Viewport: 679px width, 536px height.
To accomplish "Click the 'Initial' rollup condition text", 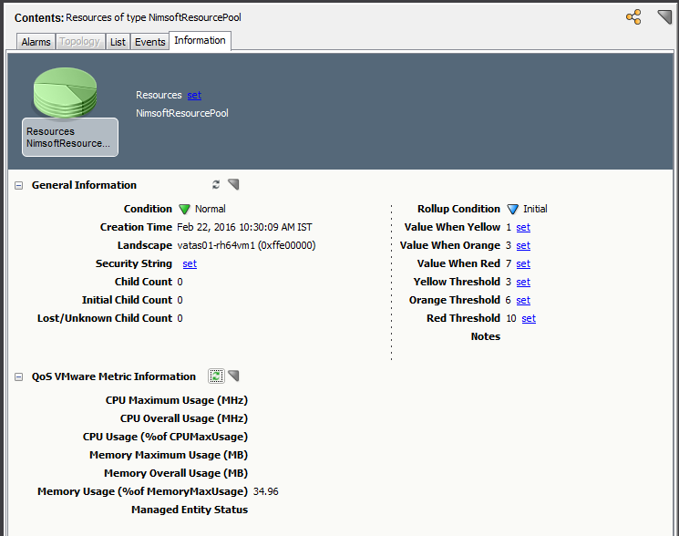I will 535,209.
